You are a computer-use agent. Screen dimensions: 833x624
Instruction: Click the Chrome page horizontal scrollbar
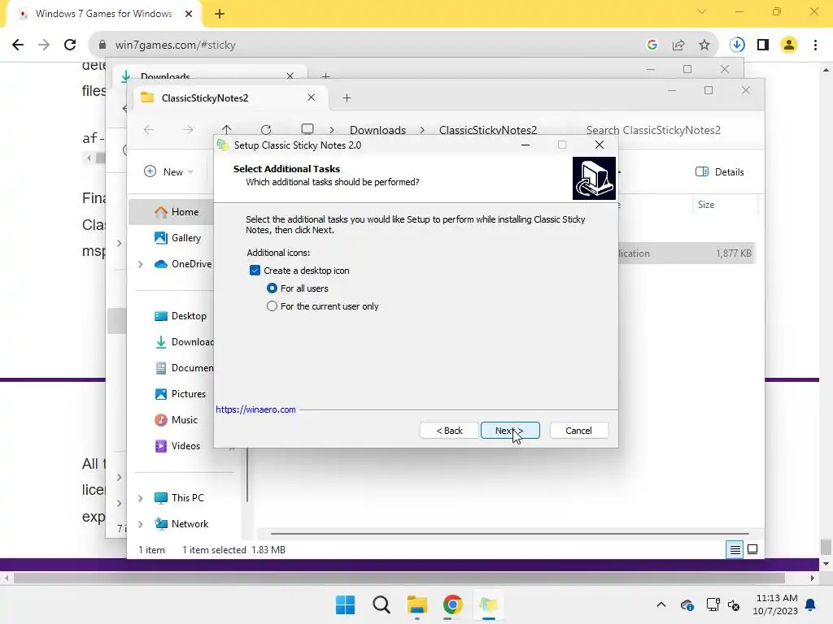pos(399,578)
